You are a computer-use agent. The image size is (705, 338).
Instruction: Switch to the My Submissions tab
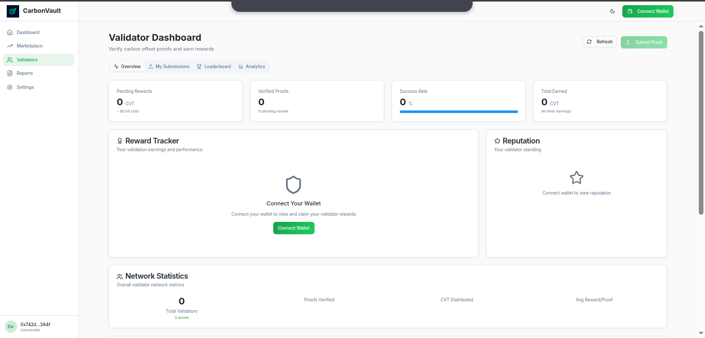click(x=169, y=67)
